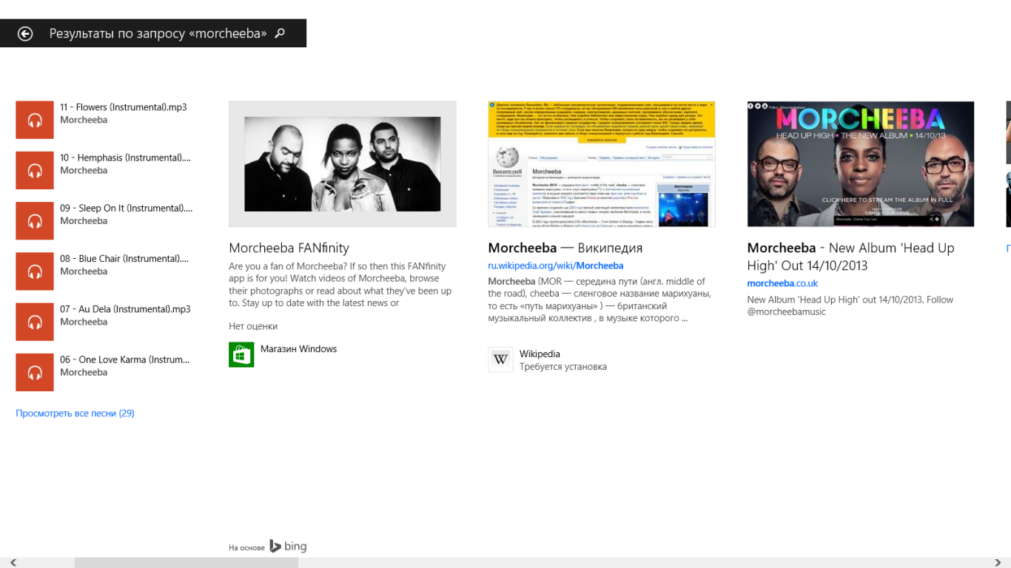Open the Morcheeba FANfinity app title

point(289,248)
